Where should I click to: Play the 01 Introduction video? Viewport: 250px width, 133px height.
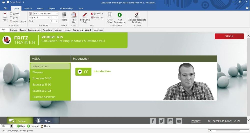(83, 72)
